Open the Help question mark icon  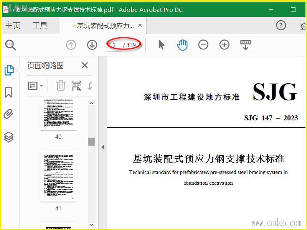click(x=281, y=25)
